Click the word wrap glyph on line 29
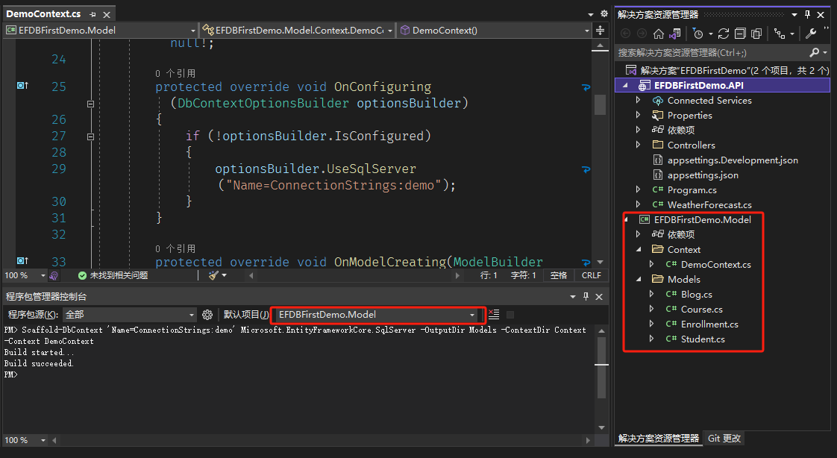The image size is (837, 458). coord(586,169)
